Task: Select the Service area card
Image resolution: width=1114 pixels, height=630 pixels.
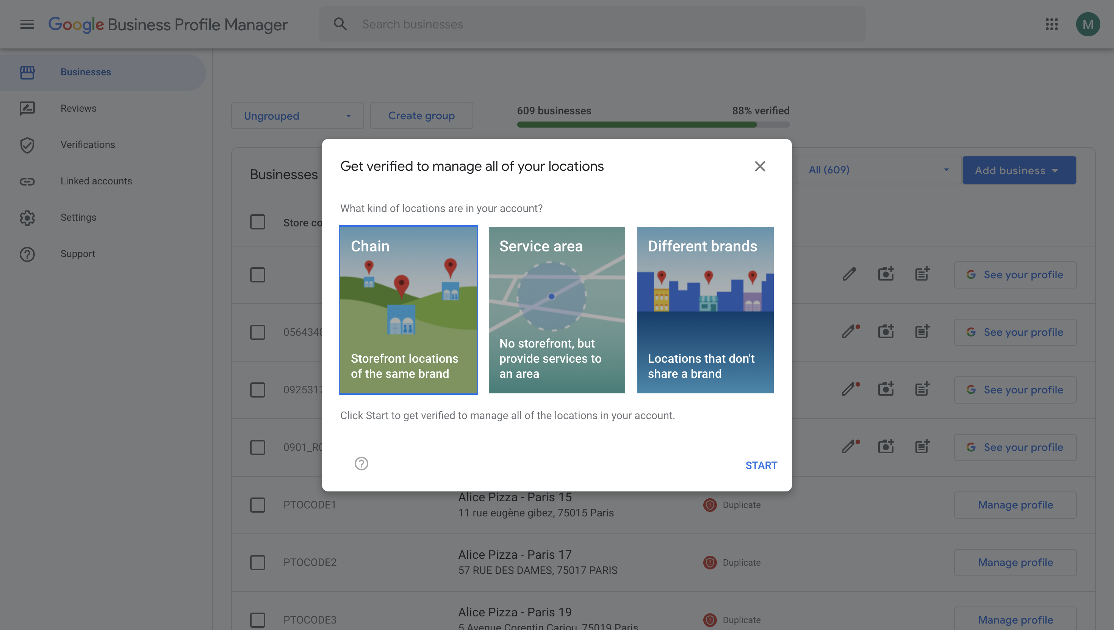Action: tap(557, 310)
